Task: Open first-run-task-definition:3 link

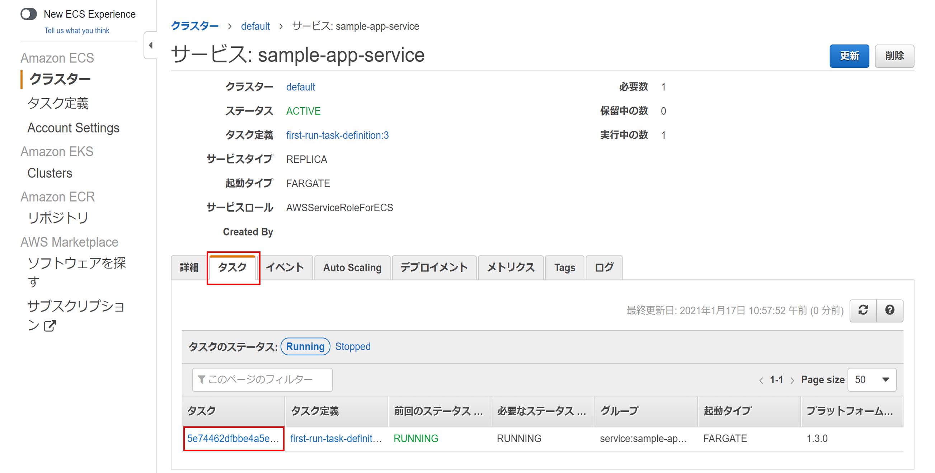Action: [x=337, y=135]
